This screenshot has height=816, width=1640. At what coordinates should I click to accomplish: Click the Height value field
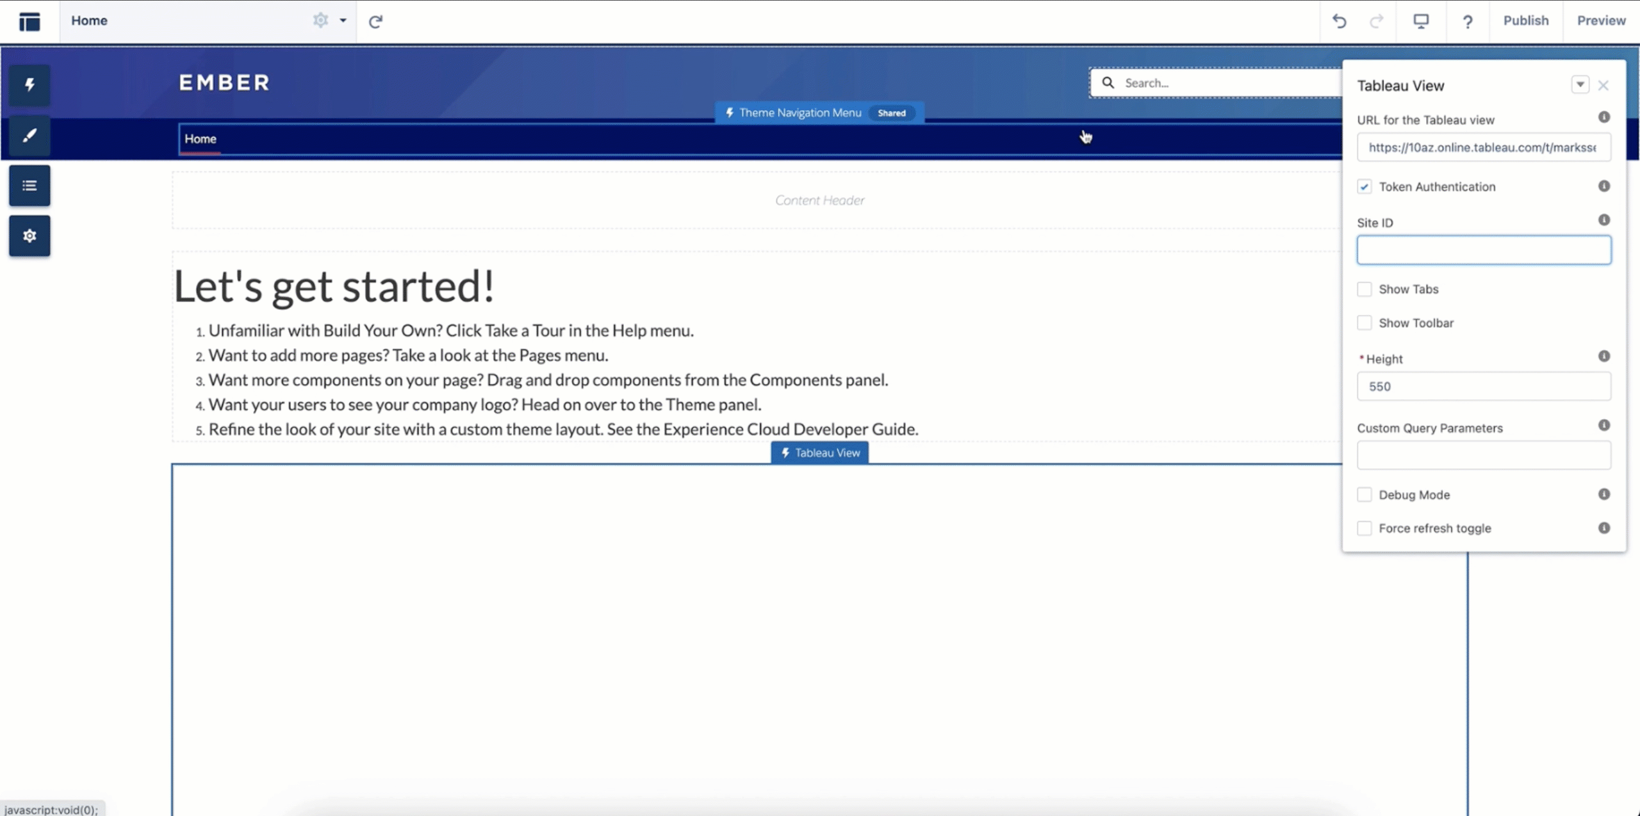click(1483, 385)
